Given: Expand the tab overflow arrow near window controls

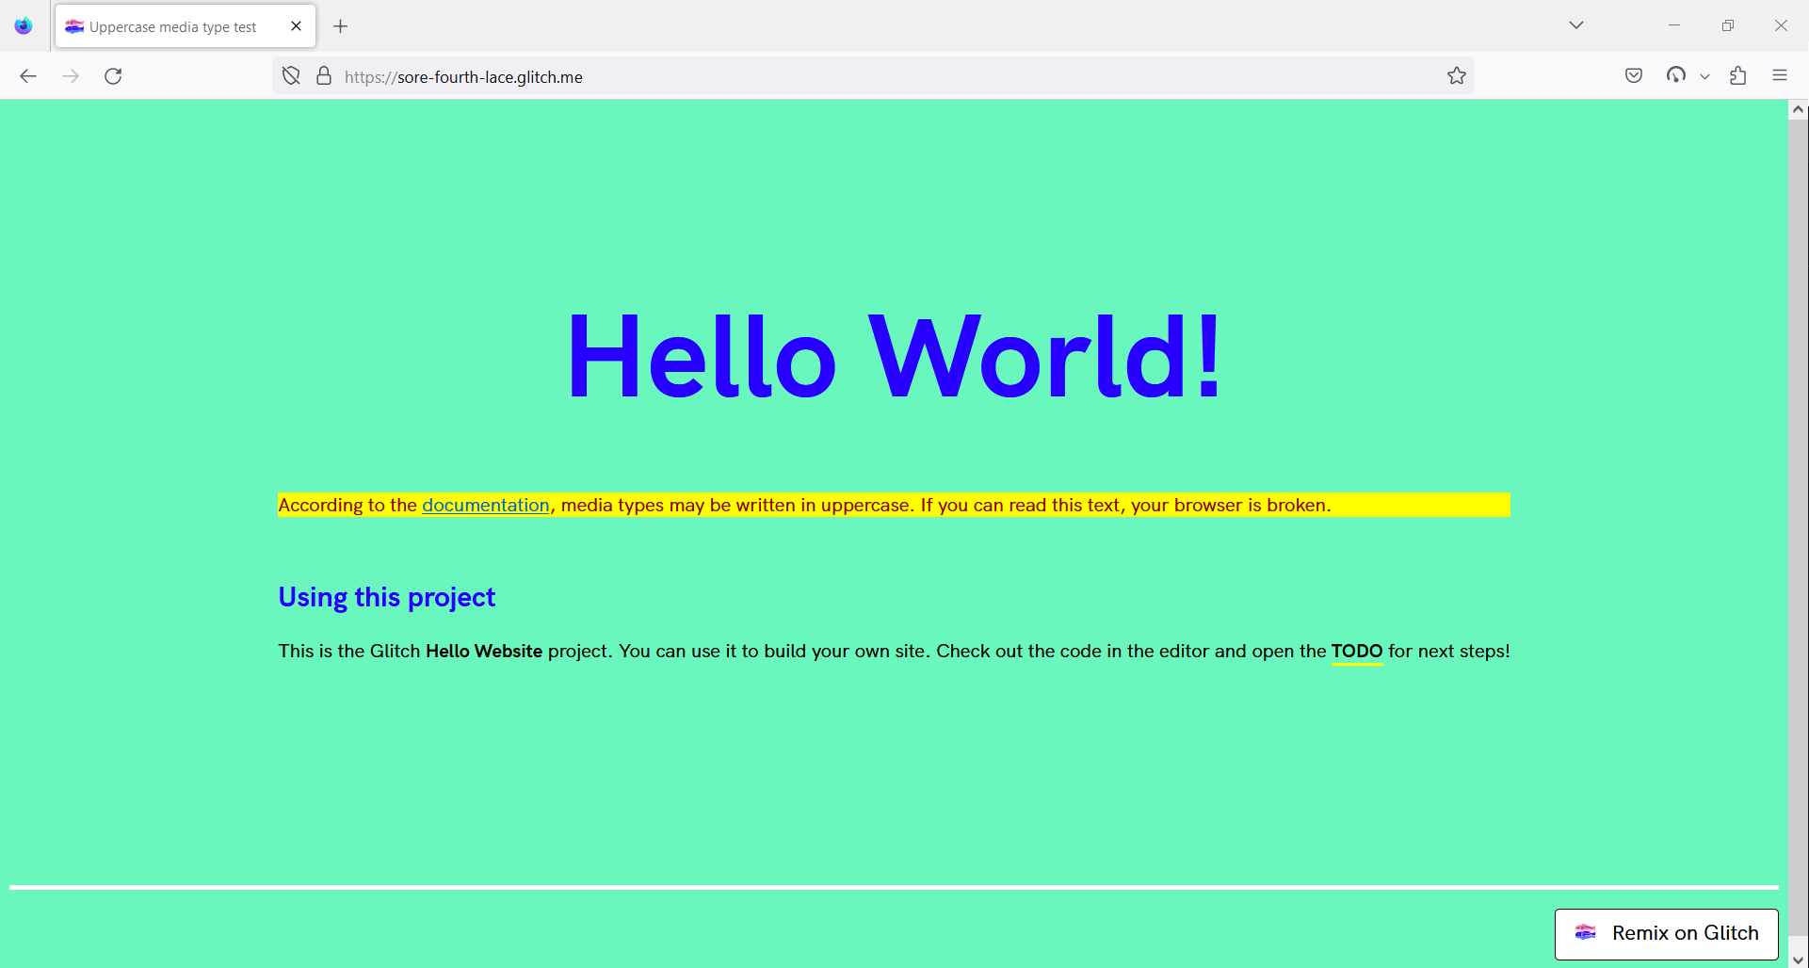Looking at the screenshot, I should (1575, 25).
